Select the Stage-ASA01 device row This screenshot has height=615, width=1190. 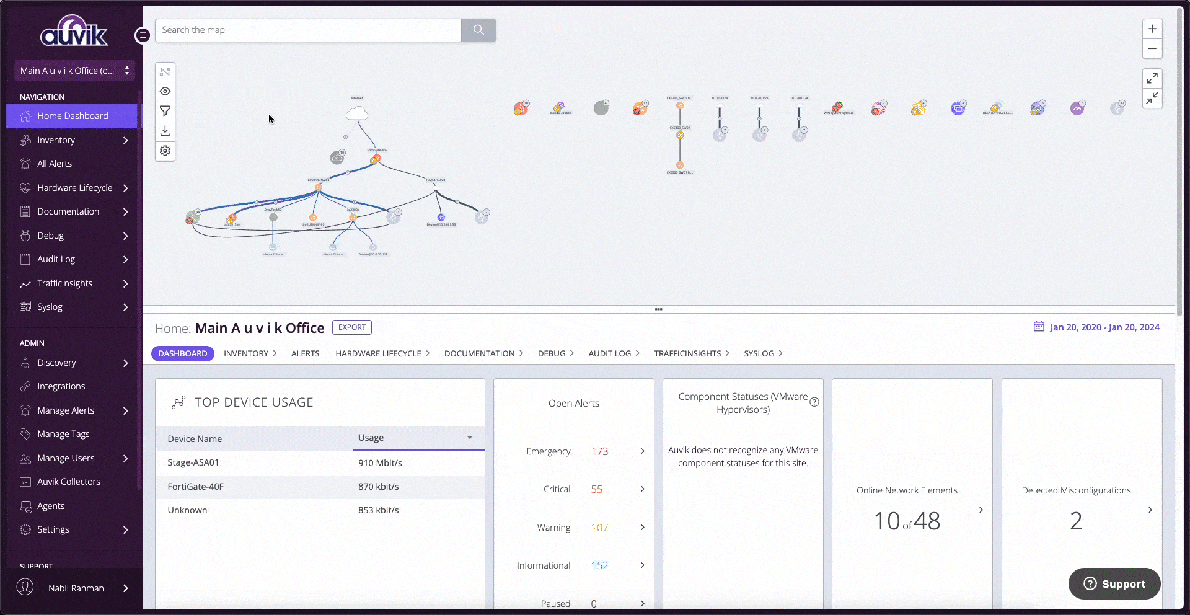[320, 462]
